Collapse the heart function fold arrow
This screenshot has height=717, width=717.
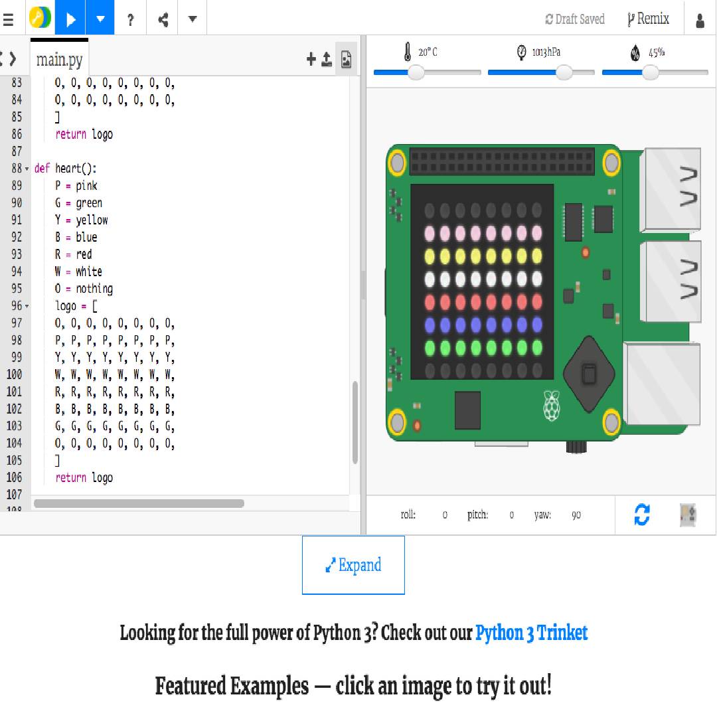tap(27, 169)
